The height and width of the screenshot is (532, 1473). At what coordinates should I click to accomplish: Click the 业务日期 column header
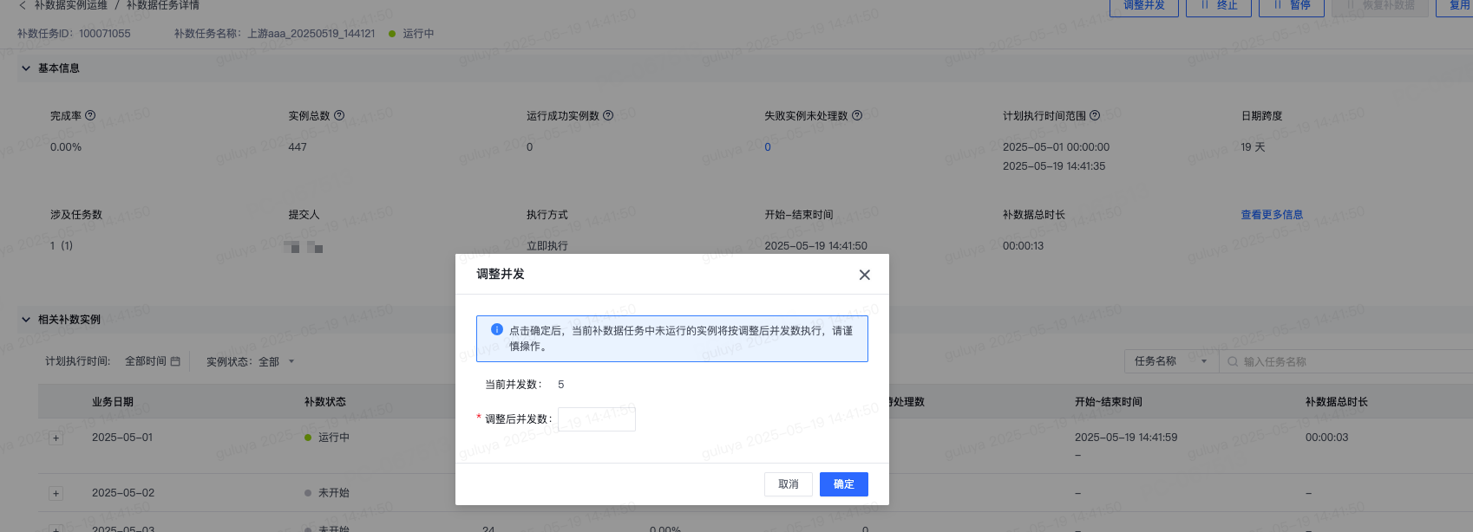[113, 402]
